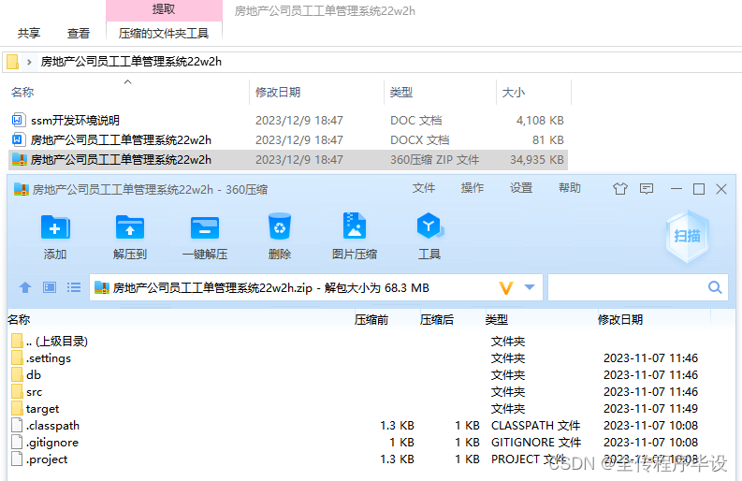The image size is (742, 481).
Task: Sort archive list by 名称 column header
Action: [19, 320]
